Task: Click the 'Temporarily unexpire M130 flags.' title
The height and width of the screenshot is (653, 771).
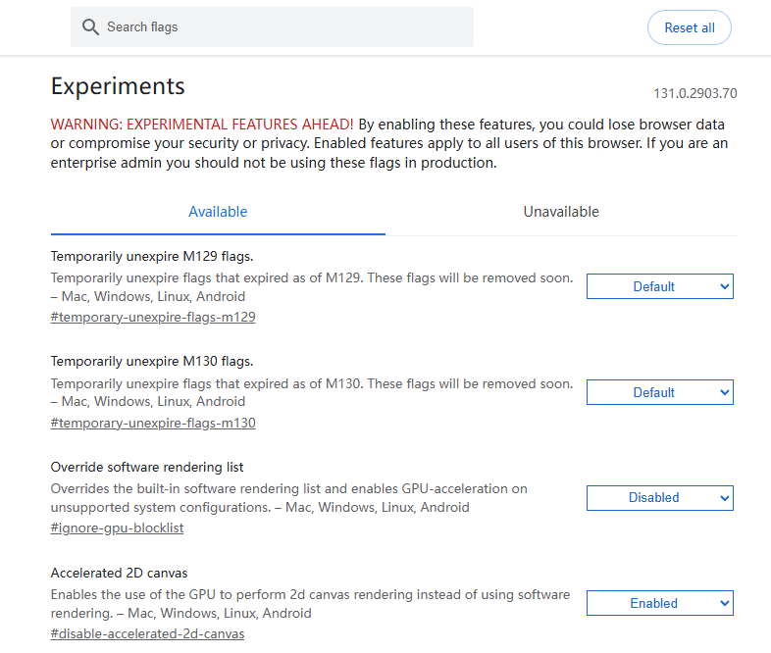Action: click(x=152, y=362)
